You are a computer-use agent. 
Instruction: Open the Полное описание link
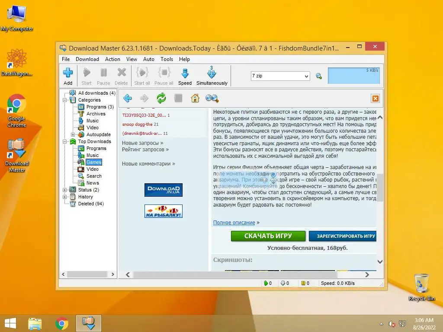234,223
